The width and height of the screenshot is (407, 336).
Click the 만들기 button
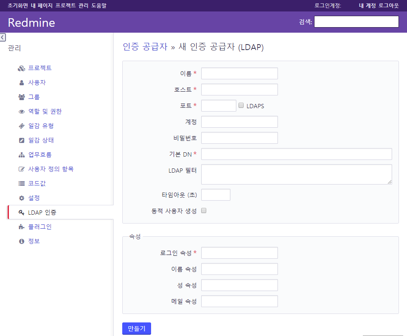pyautogui.click(x=137, y=328)
